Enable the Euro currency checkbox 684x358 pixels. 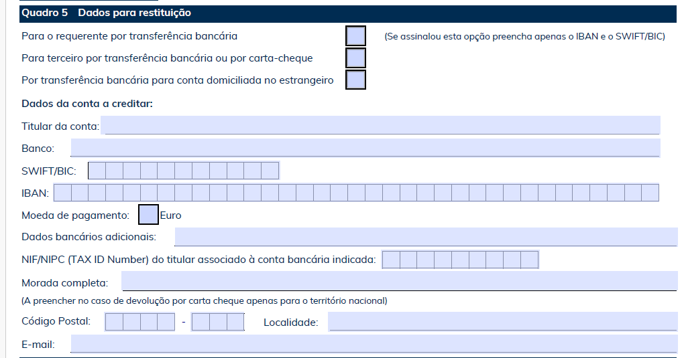point(148,215)
